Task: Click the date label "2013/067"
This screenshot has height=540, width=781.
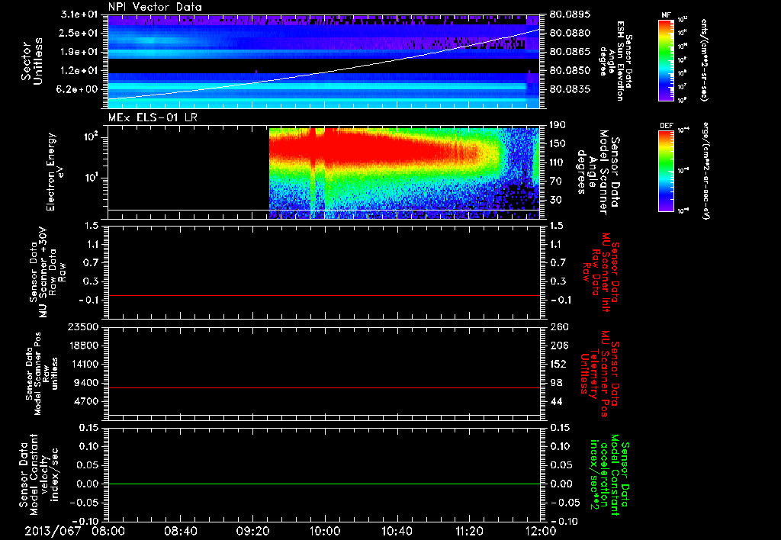Action: [53, 531]
